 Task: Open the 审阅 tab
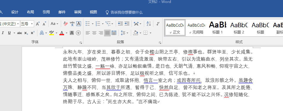point(78,12)
